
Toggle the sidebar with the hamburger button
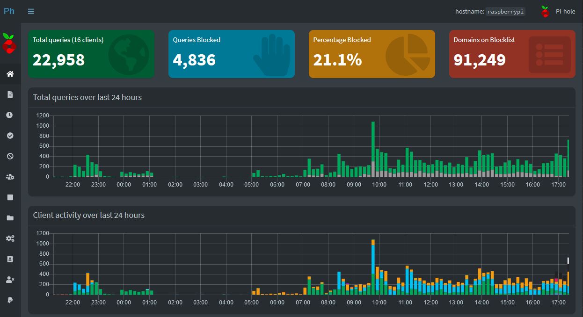[x=31, y=11]
